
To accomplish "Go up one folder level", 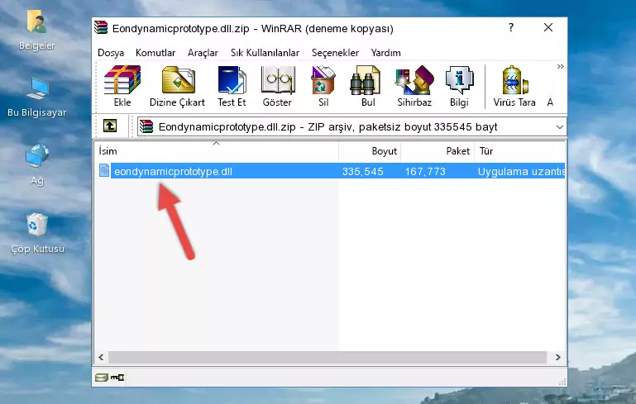I will pyautogui.click(x=110, y=126).
